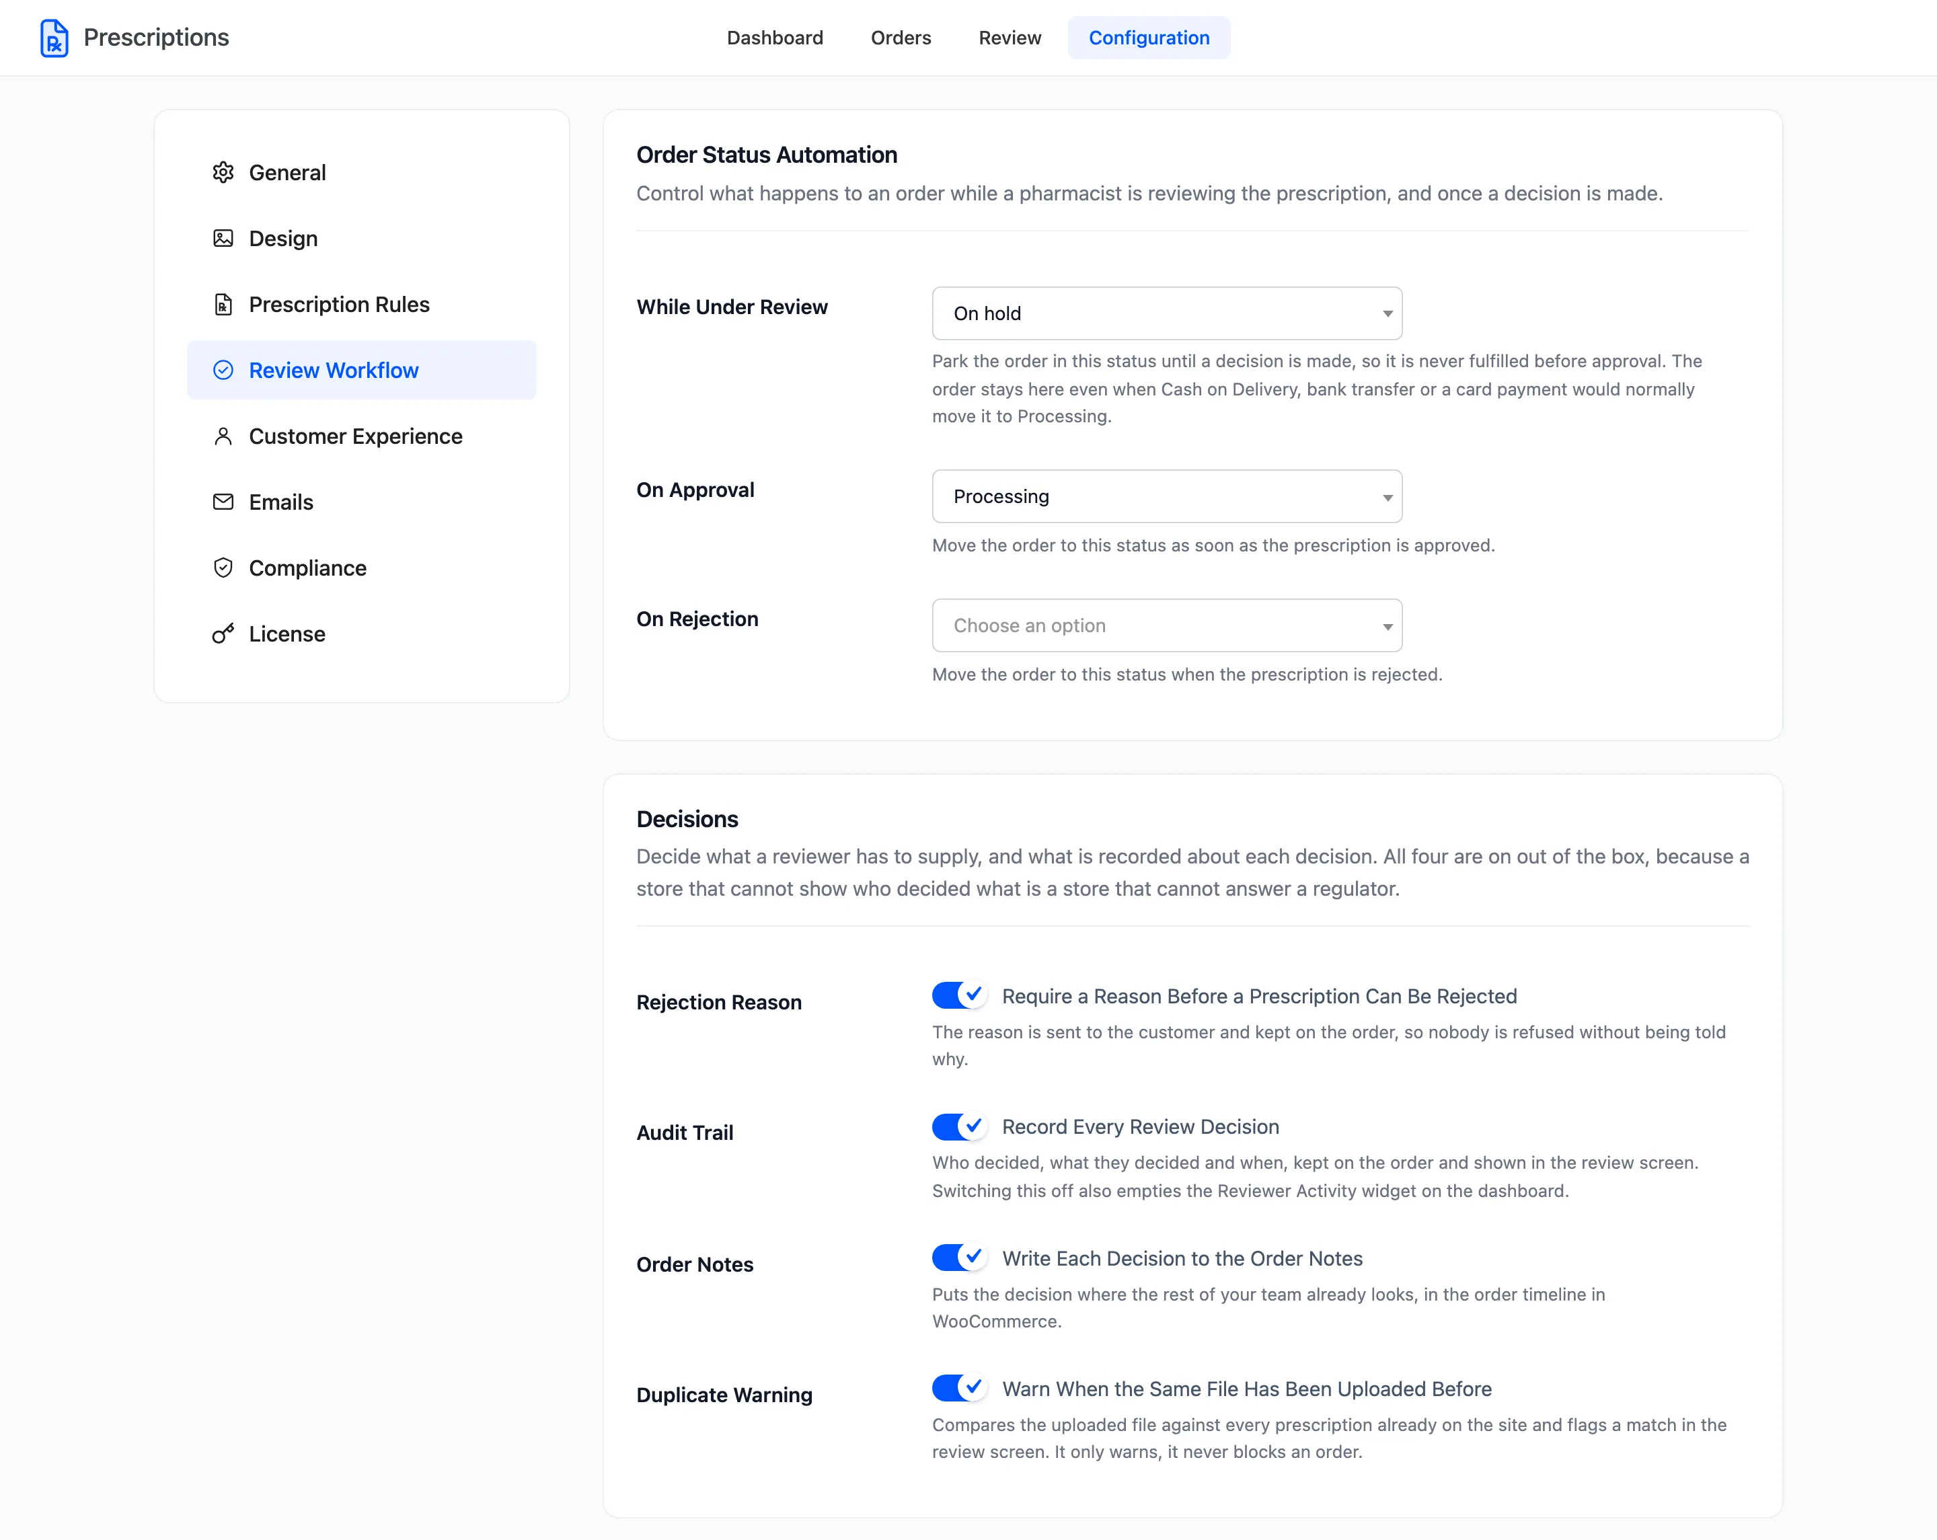Go to the Dashboard tab
The height and width of the screenshot is (1540, 1937).
point(774,38)
